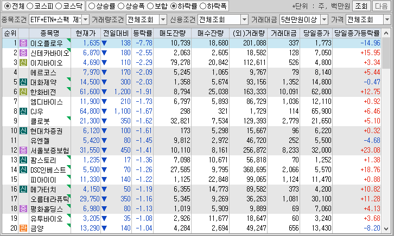The image size is (394, 236).
Task: Select the 보합 radio button
Action: point(150,6)
